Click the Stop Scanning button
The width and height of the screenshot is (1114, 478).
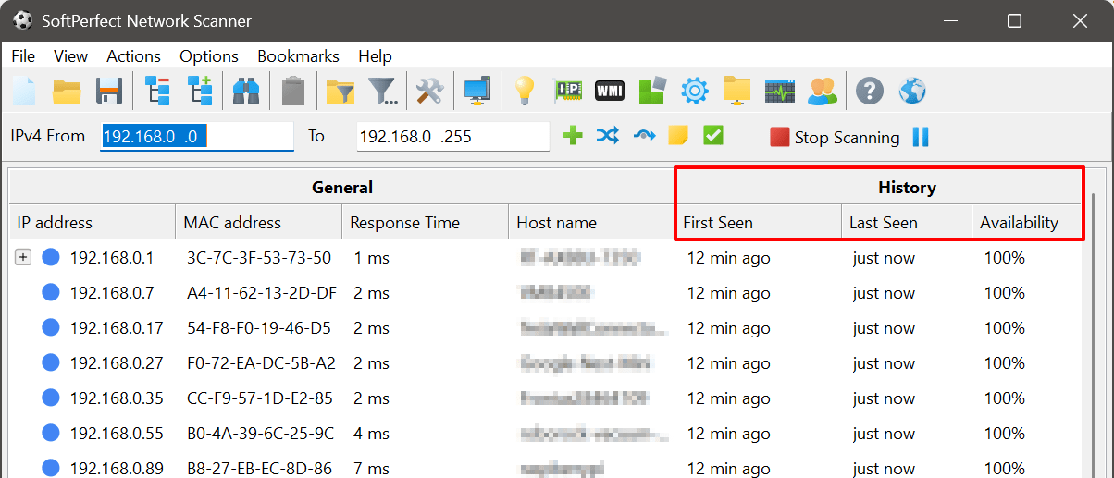(x=835, y=137)
